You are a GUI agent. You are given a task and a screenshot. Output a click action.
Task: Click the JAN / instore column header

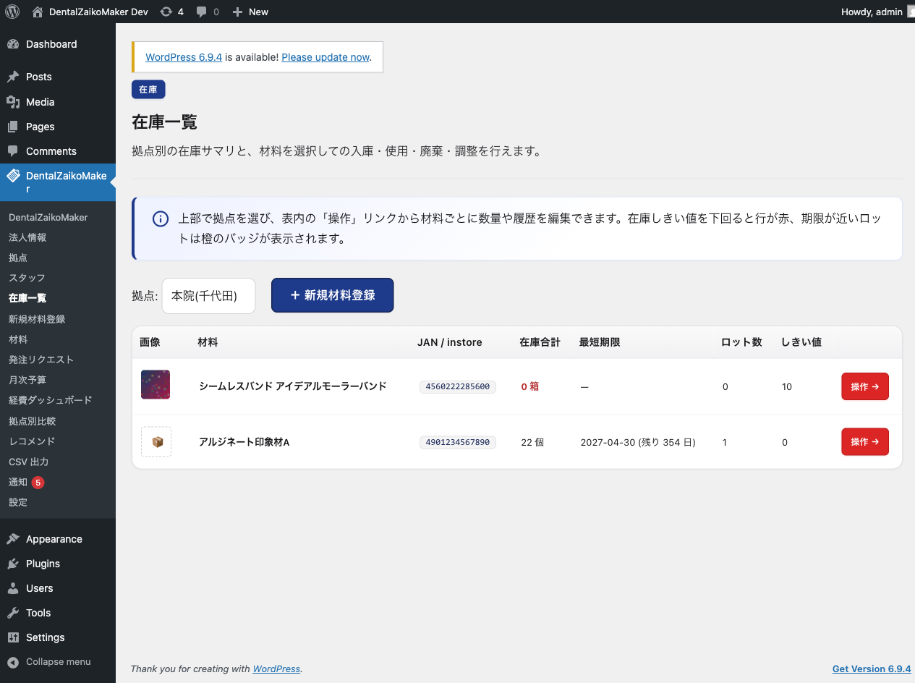[x=450, y=342]
